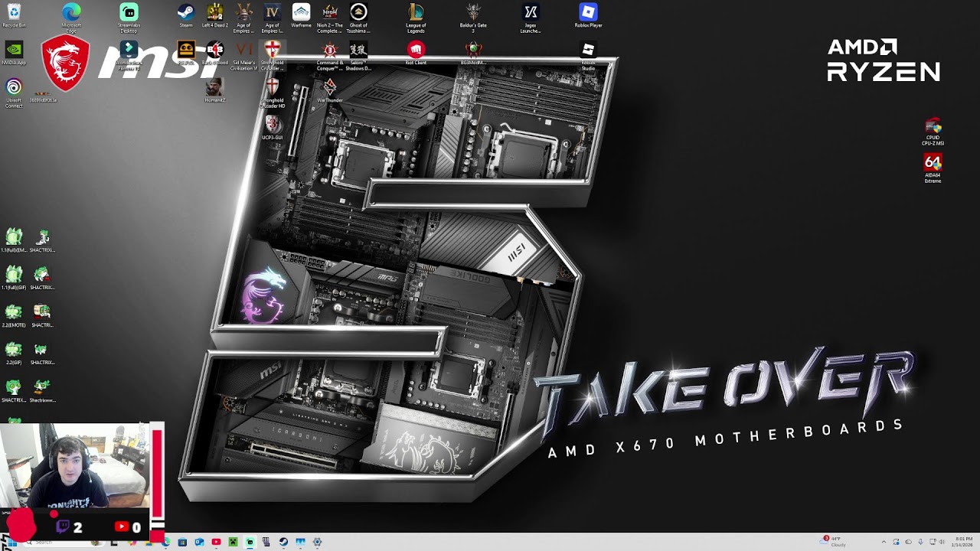Viewport: 980px width, 551px height.
Task: Show hidden system tray icons
Action: (884, 542)
